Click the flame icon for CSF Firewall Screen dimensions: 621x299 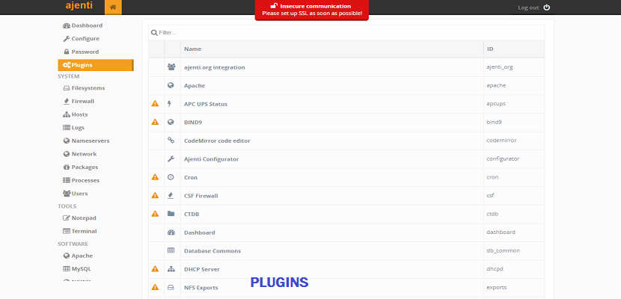click(x=171, y=195)
